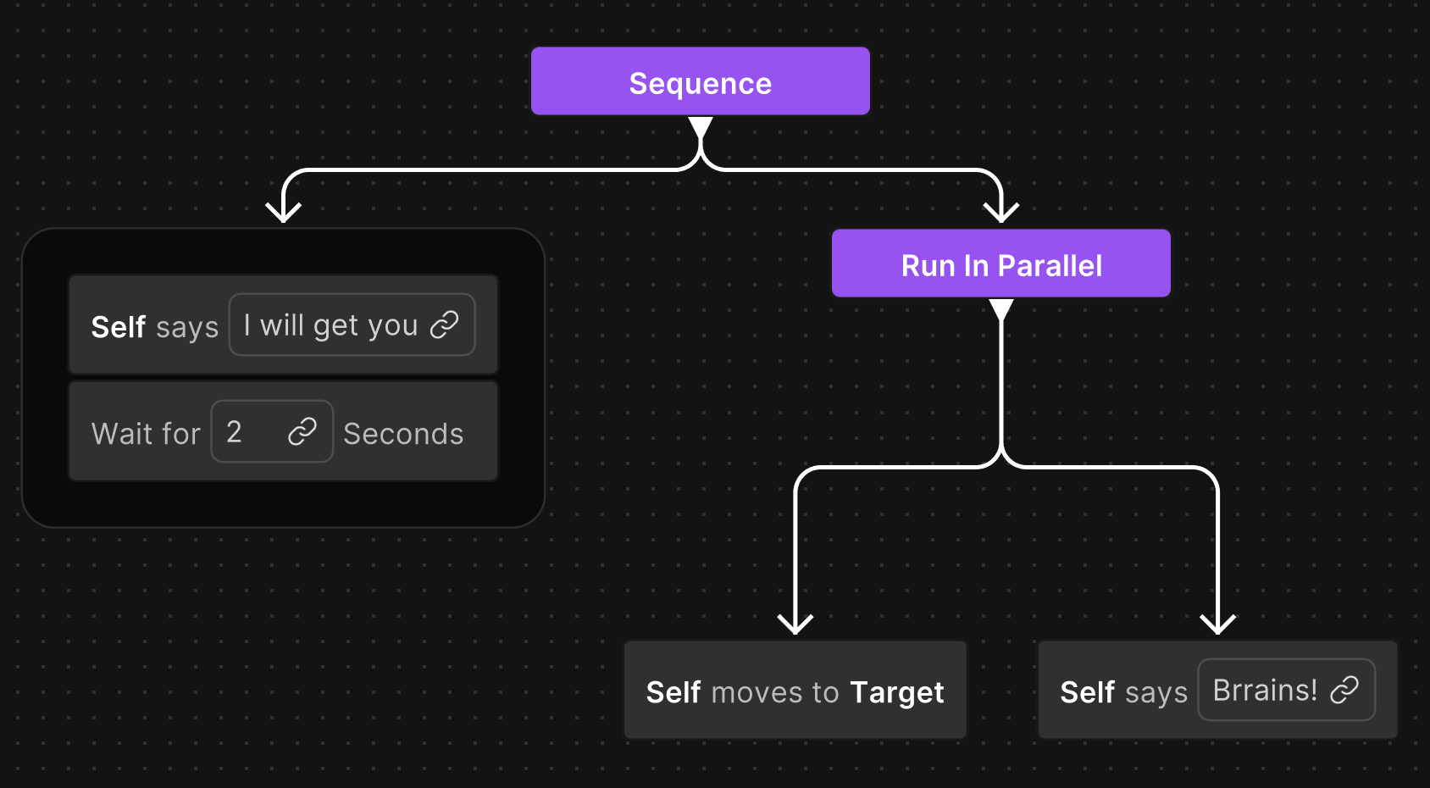Select the 'Self moves to Target' action block

click(x=795, y=691)
